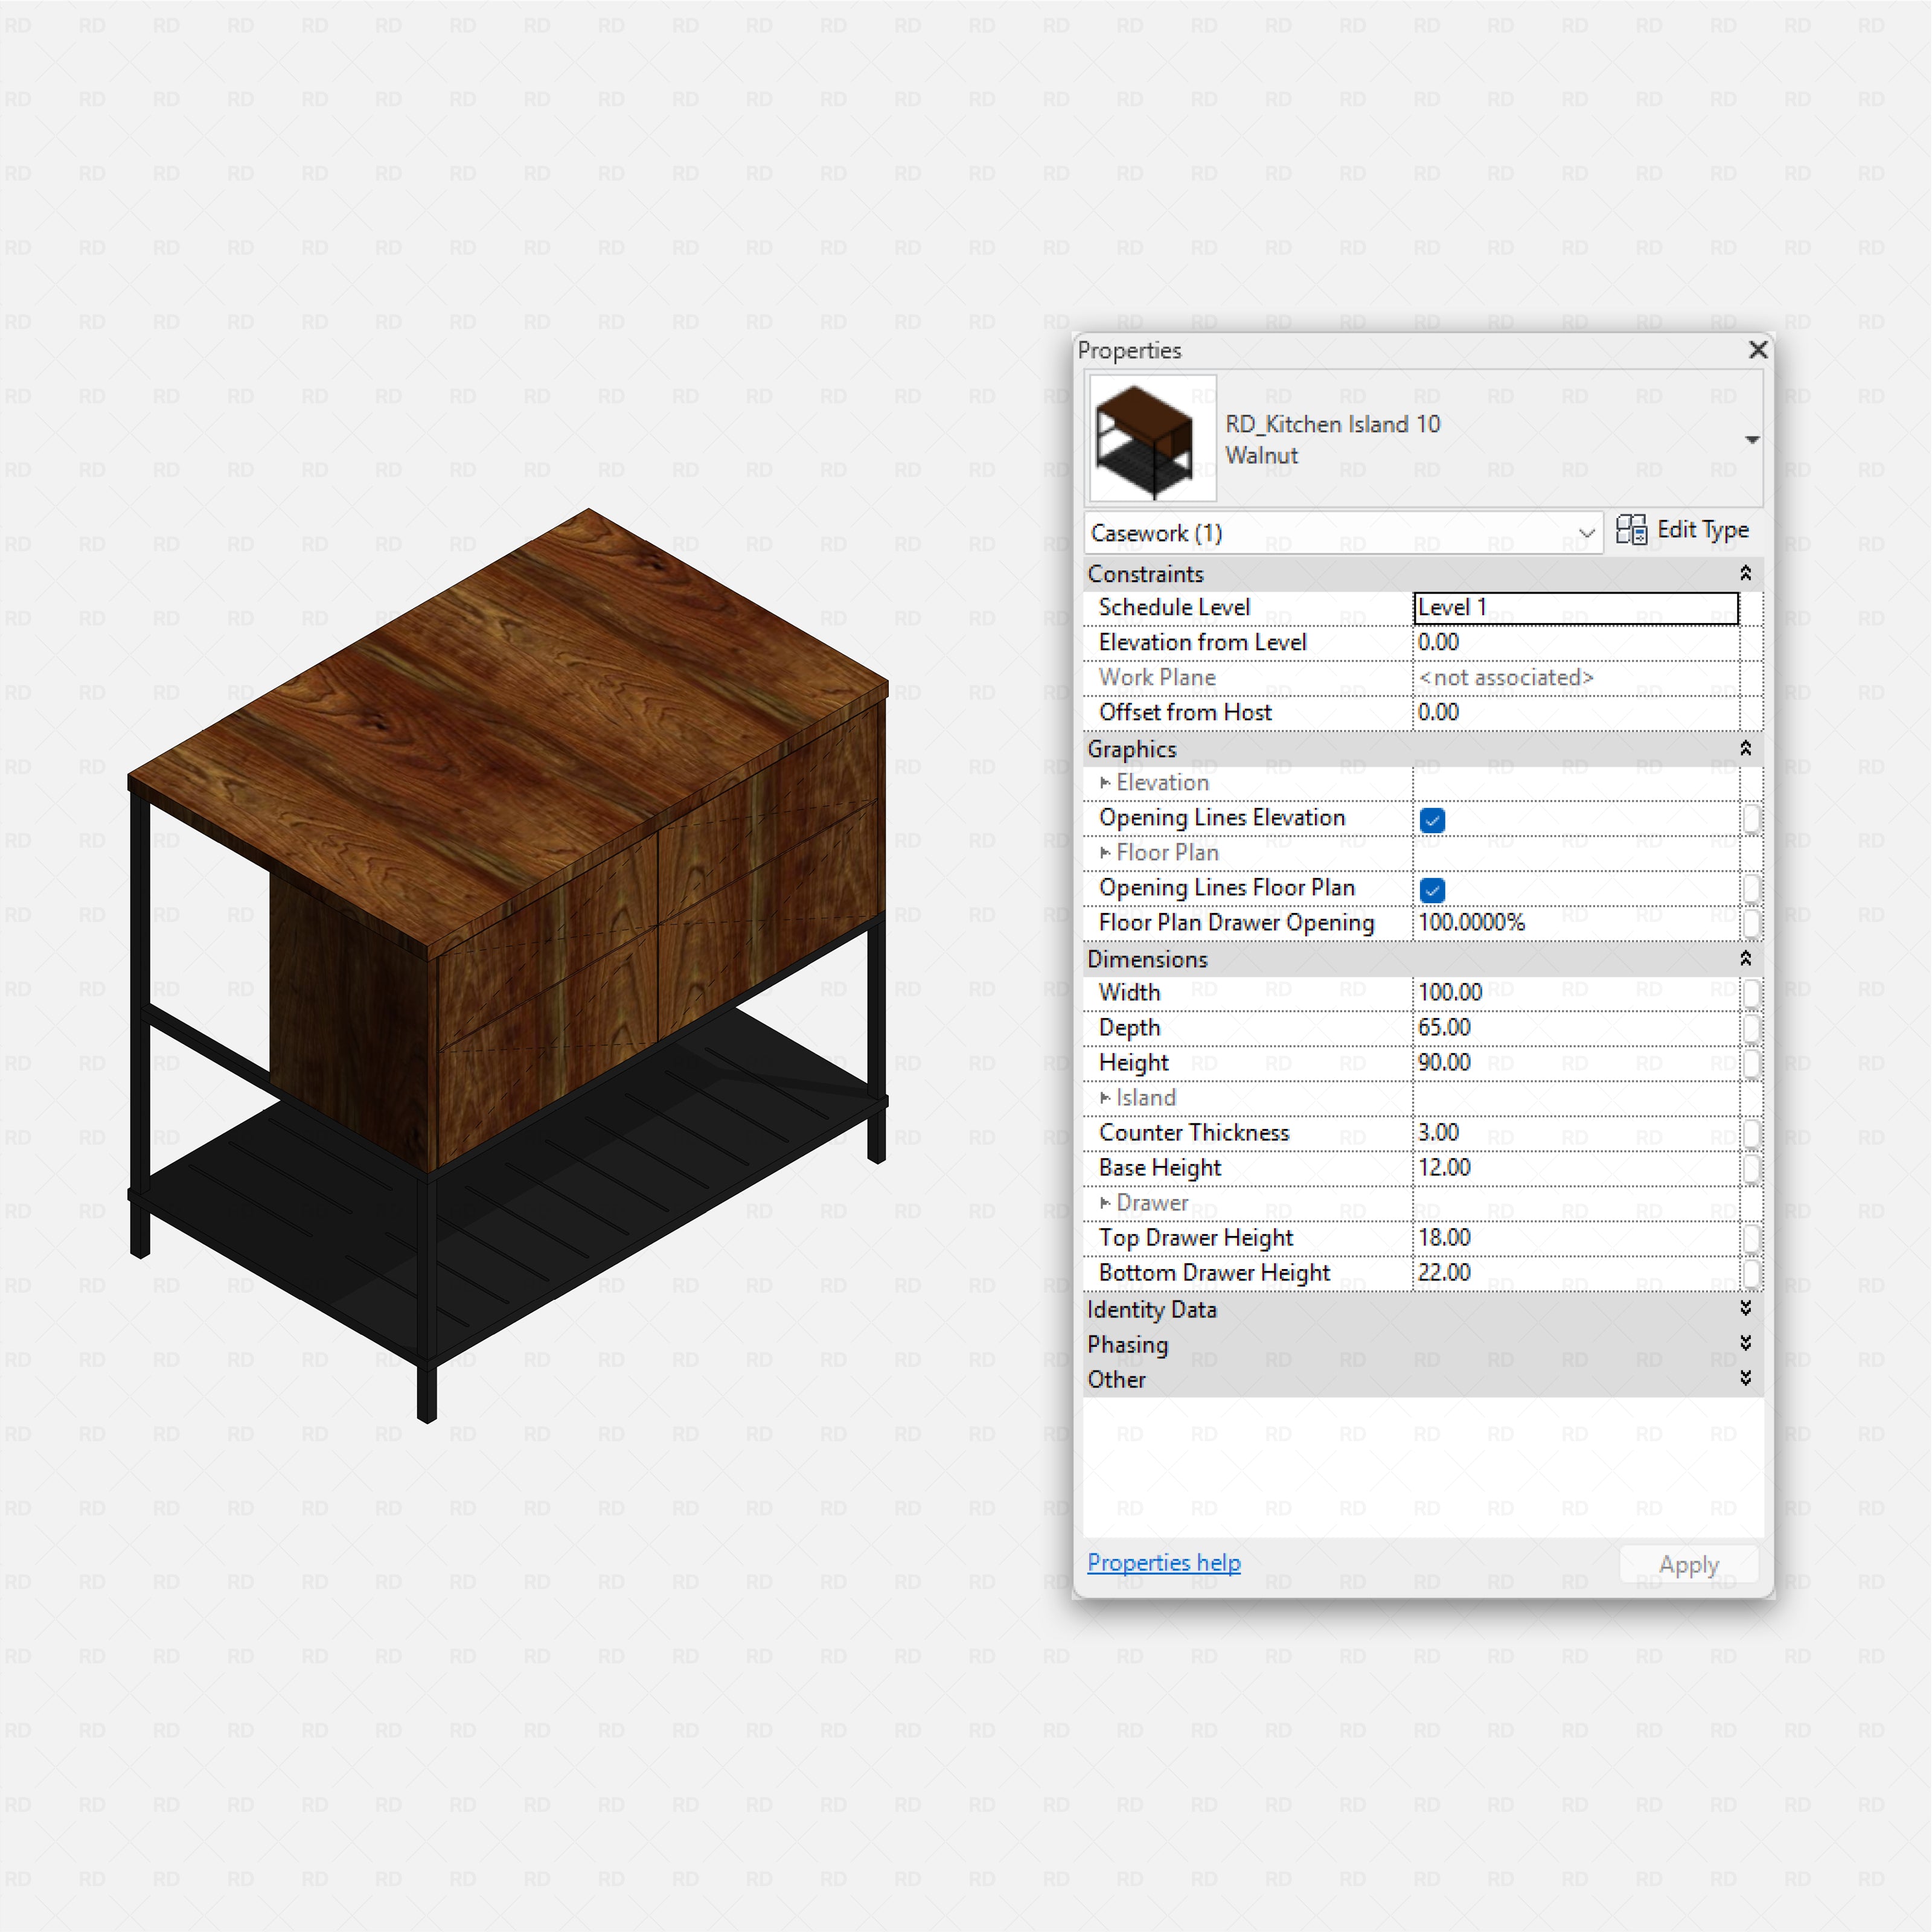Edit the Schedule Level field

click(x=1576, y=607)
